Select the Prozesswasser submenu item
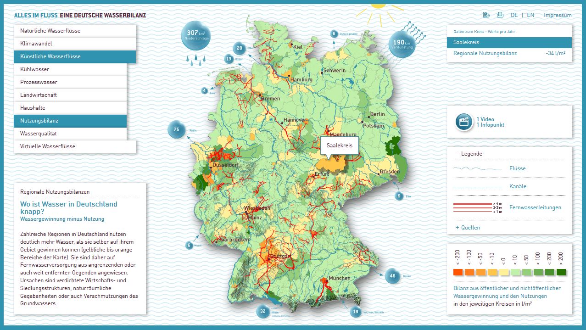The height and width of the screenshot is (330, 586). pyautogui.click(x=70, y=82)
